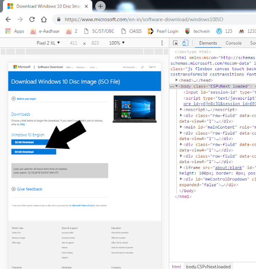The width and height of the screenshot is (256, 269).
Task: Click the Software Download header link
Action: pyautogui.click(x=50, y=67)
